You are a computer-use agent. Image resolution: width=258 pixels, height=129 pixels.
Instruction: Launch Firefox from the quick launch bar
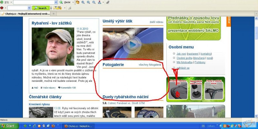(53, 126)
